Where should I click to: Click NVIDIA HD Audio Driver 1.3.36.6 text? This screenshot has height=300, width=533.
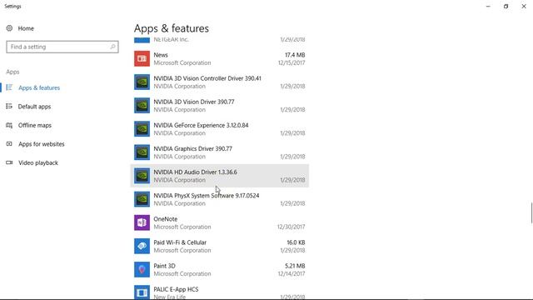(195, 172)
